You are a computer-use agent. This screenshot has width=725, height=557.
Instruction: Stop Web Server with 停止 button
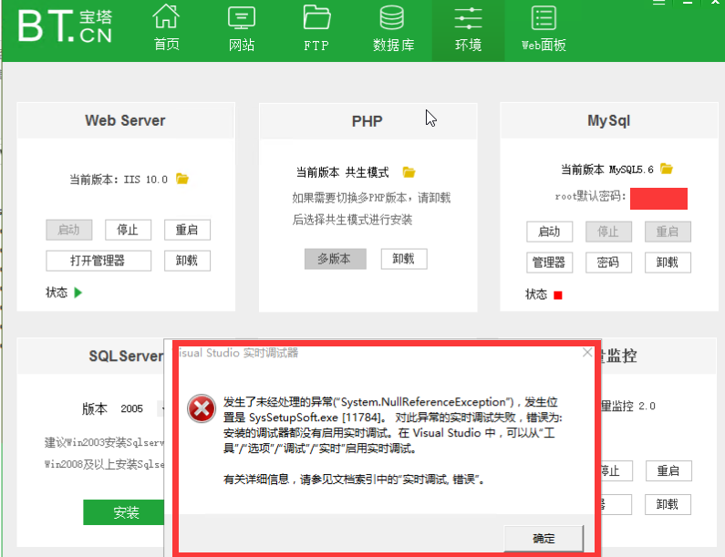pyautogui.click(x=128, y=230)
